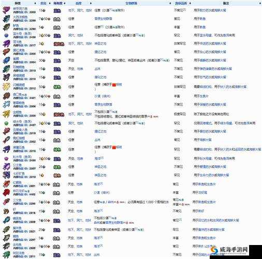Viewport: 262px width, 259px height.
Task: Click orange rarity badge in Golden Carp row
Action: [59, 114]
